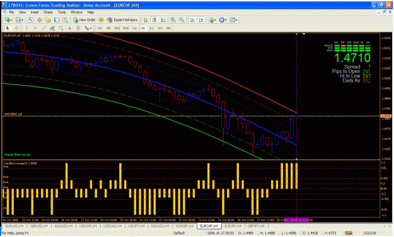The image size is (394, 237).
Task: Draw a trendline
Action: [43, 28]
